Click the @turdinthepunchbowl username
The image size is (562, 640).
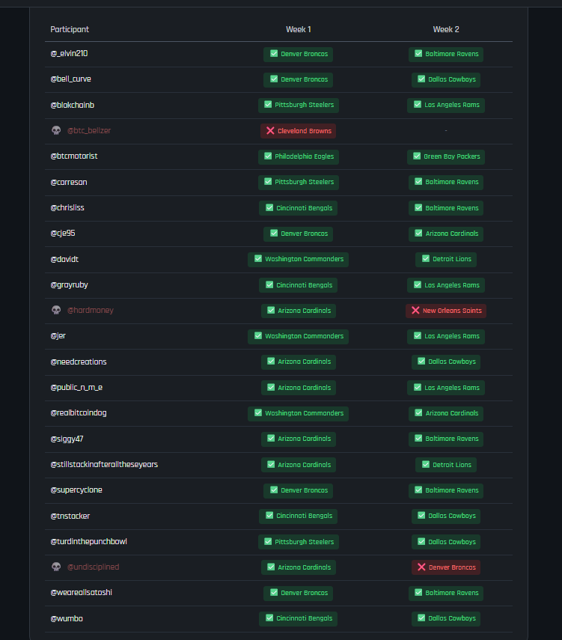88,541
